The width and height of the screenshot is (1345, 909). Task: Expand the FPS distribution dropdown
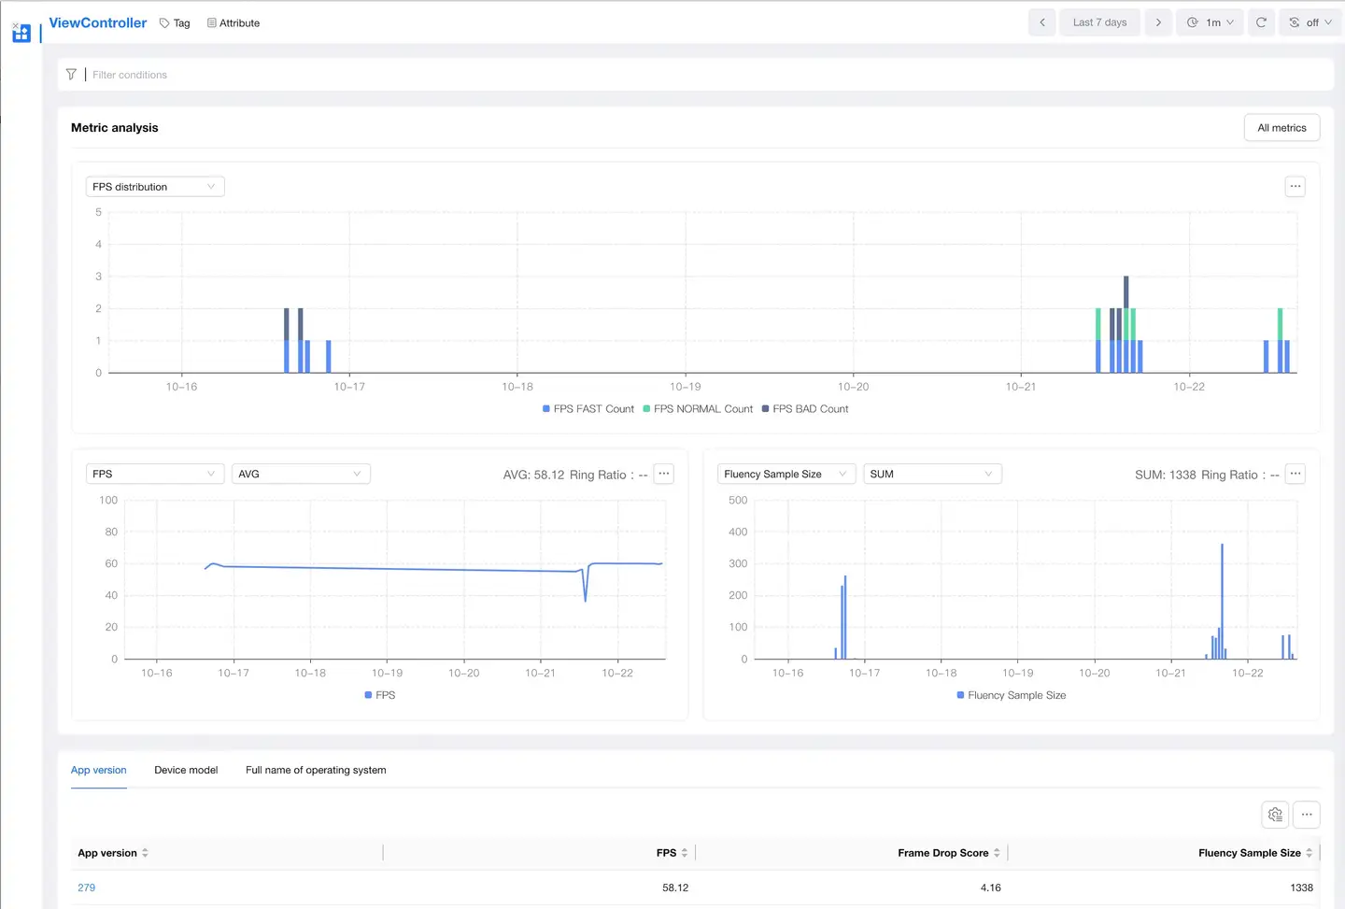coord(155,187)
